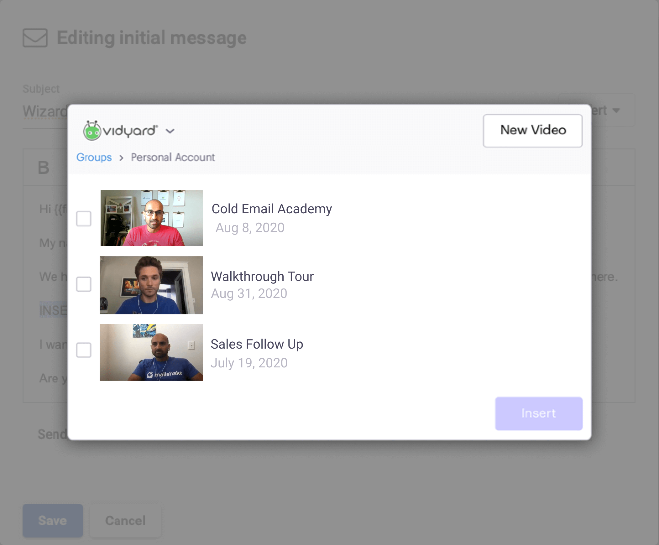This screenshot has height=545, width=659.
Task: Select Personal Account in the breadcrumb
Action: pos(173,157)
